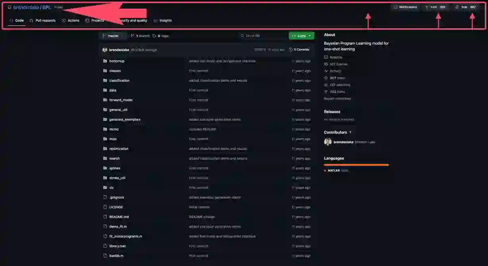Click the file icon for demo_fit.m
Image resolution: width=488 pixels, height=266 pixels.
click(x=105, y=226)
